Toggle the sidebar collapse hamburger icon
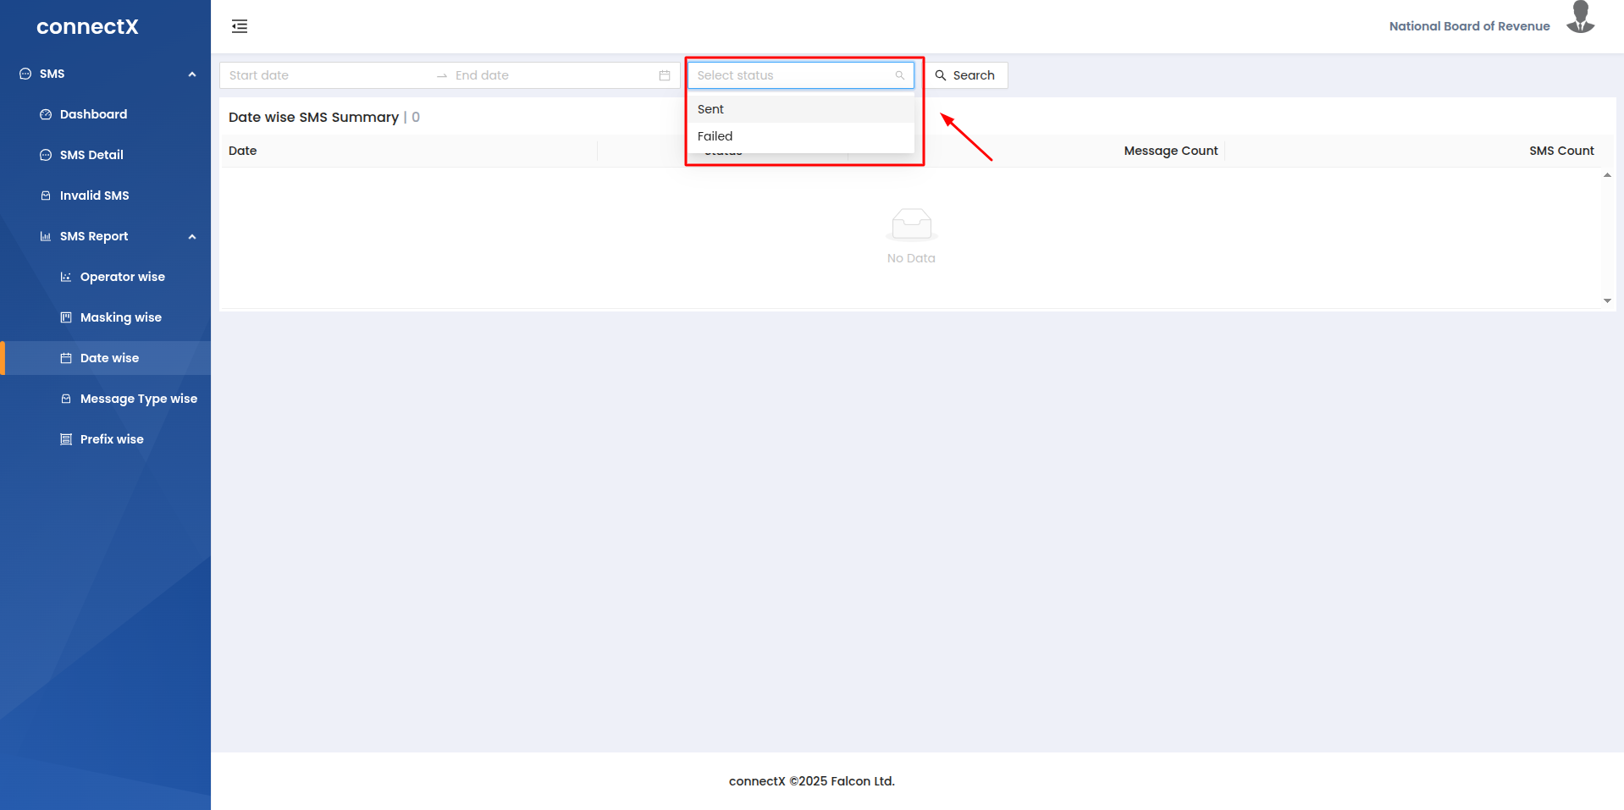The image size is (1624, 810). (x=240, y=26)
